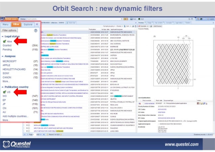Open the Display dropdown
This screenshot has height=152, width=215.
pos(120,26)
